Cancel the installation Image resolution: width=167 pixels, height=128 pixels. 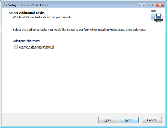[x=151, y=120]
